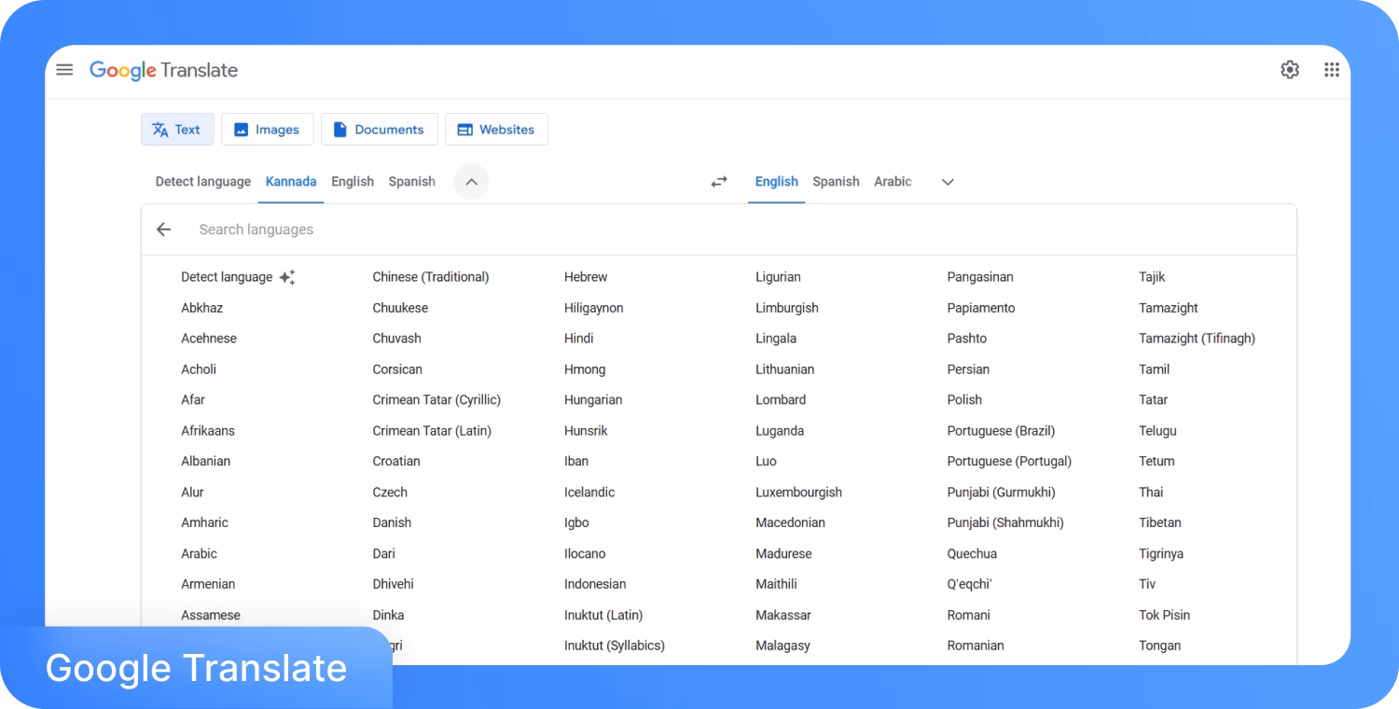The height and width of the screenshot is (709, 1399).
Task: Select Tamazight (Tifinagh)
Action: point(1198,339)
